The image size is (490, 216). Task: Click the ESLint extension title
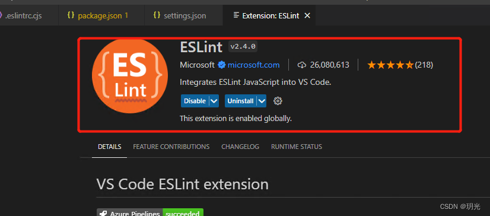[x=201, y=47]
